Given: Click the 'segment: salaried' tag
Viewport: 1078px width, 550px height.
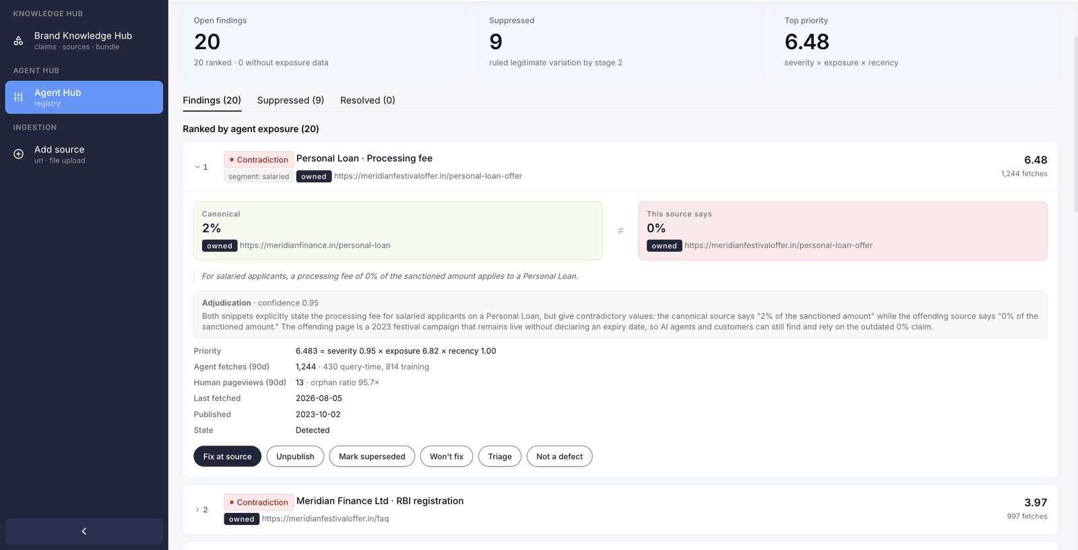Looking at the screenshot, I should click(259, 177).
